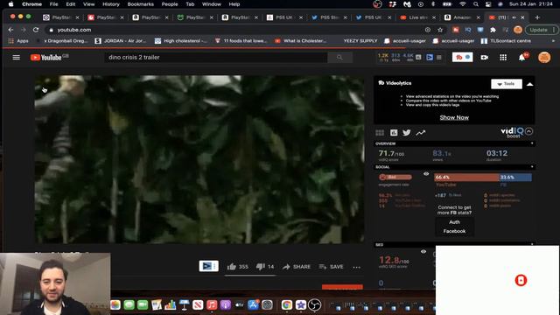Launch iMovie from the dock

coord(301,305)
